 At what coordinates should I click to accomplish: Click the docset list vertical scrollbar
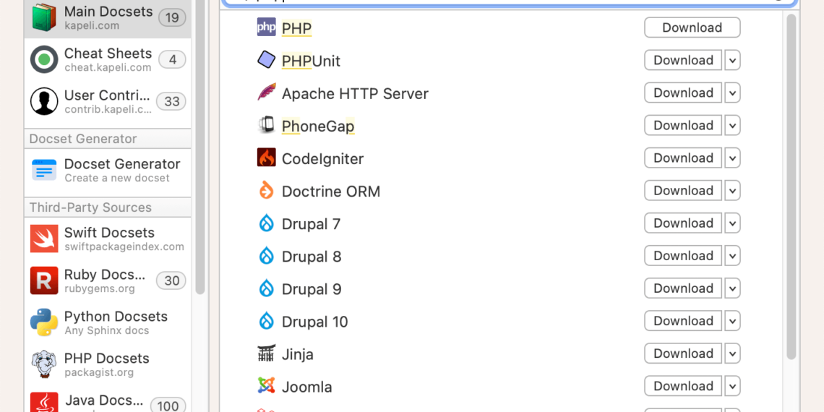(x=791, y=186)
